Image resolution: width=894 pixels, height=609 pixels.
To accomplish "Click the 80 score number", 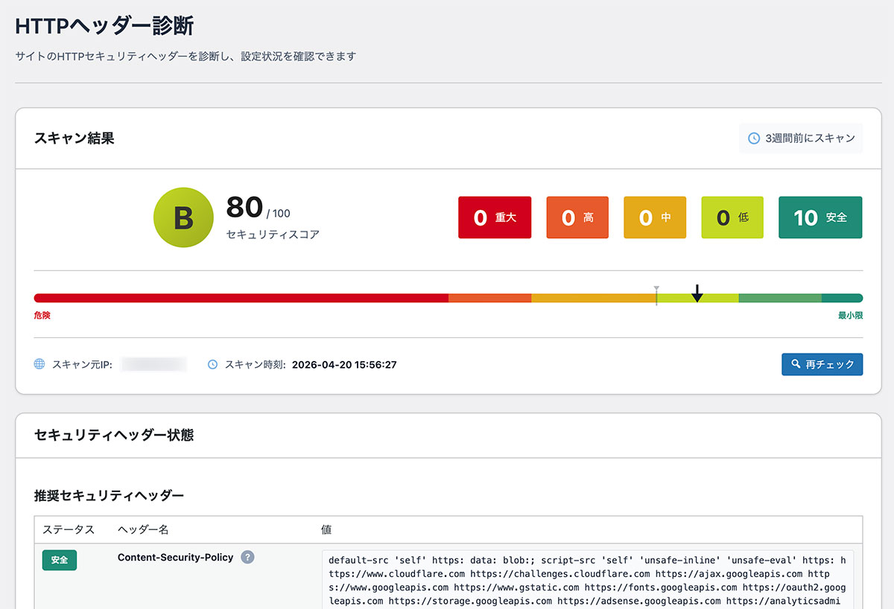I will pos(244,208).
